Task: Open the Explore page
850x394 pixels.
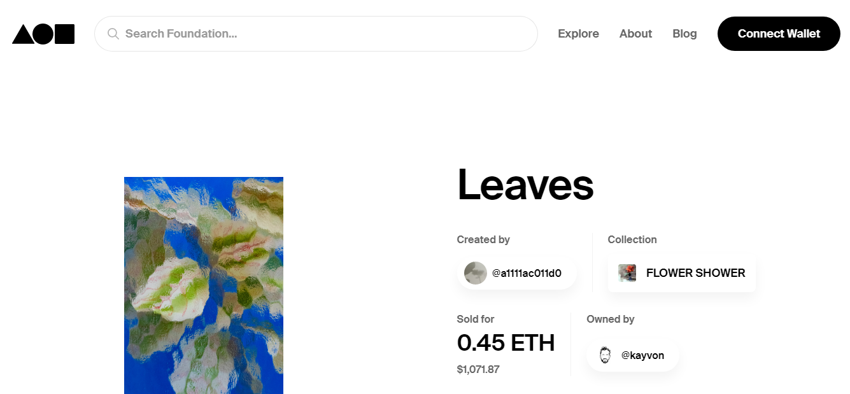Action: [x=578, y=34]
